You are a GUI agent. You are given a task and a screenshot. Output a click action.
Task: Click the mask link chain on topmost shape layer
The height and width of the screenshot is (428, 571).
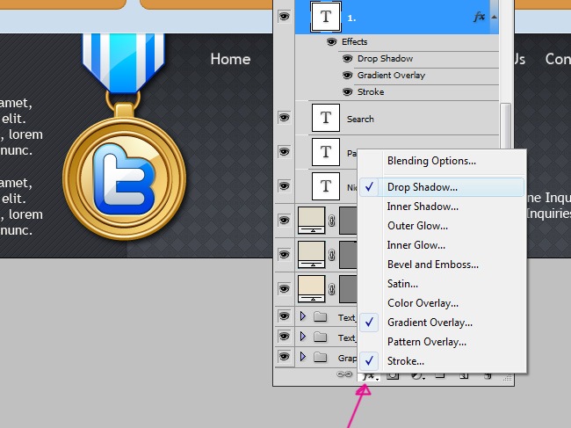331,221
